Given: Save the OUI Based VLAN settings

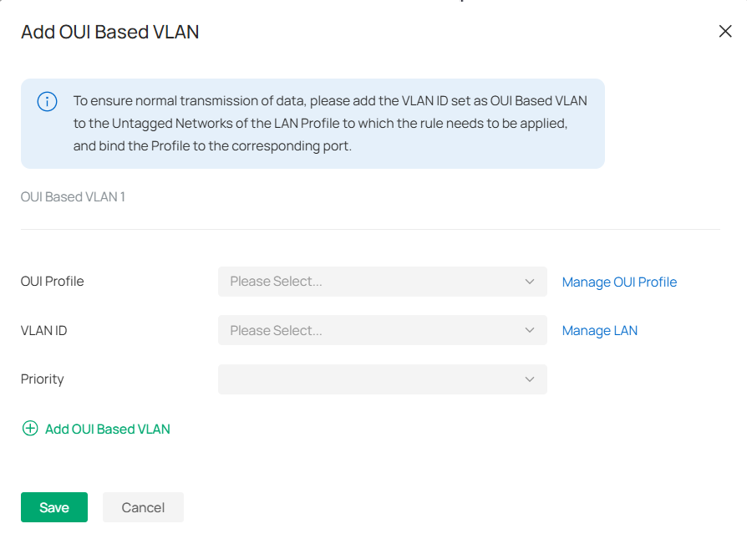Looking at the screenshot, I should click(53, 506).
